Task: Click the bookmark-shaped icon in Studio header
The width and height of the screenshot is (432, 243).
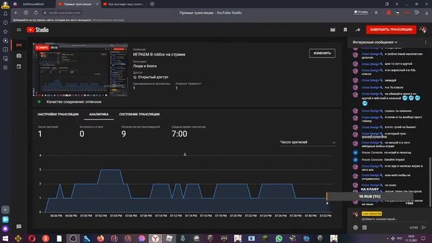Action: [345, 30]
